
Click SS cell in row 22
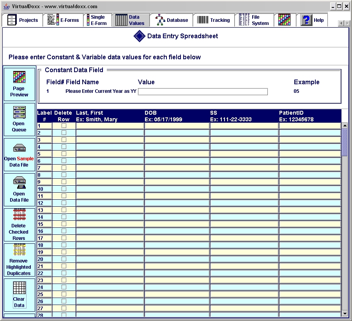coord(244,273)
